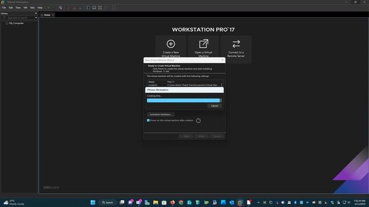Open the power options dropdown arrow
This screenshot has width=369, height=207.
pyautogui.click(x=52, y=7)
